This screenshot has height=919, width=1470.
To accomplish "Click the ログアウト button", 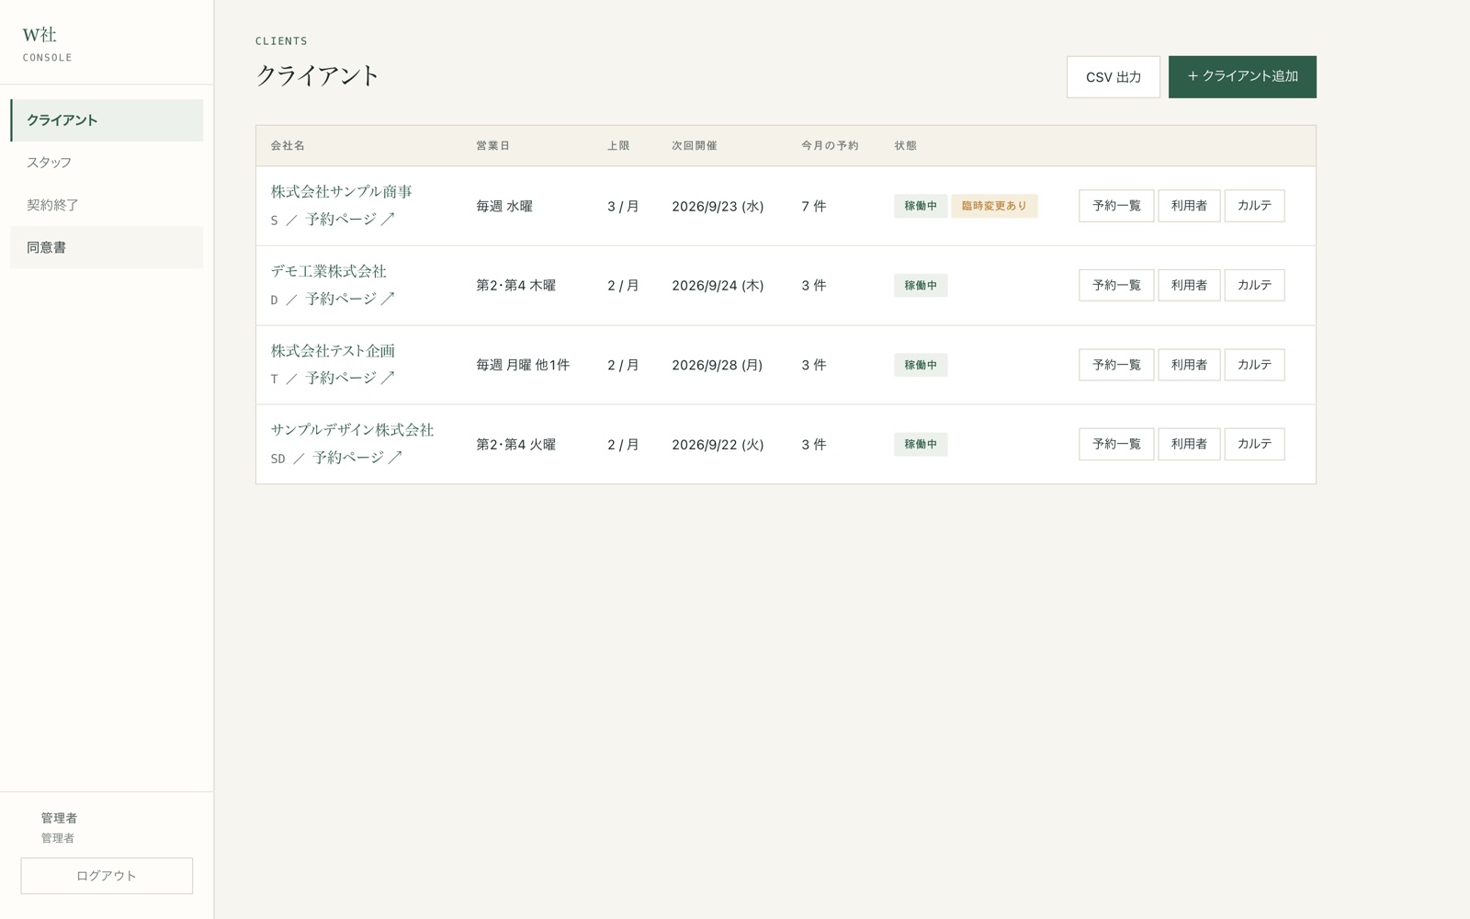I will (x=107, y=876).
